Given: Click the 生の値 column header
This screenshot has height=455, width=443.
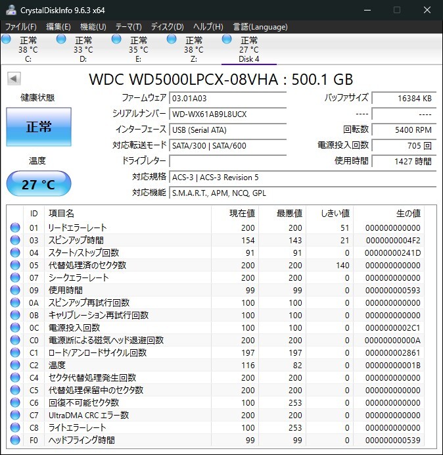Looking at the screenshot, I should click(x=388, y=213).
